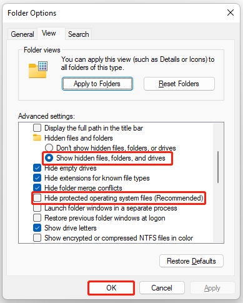The height and width of the screenshot is (303, 243).
Task: Click the Advanced settings scrollbar thumb
Action: [x=218, y=167]
